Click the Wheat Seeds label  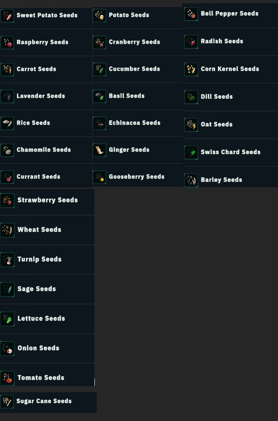(39, 230)
